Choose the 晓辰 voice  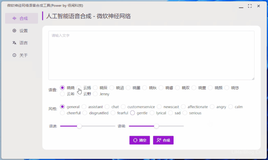point(95,88)
